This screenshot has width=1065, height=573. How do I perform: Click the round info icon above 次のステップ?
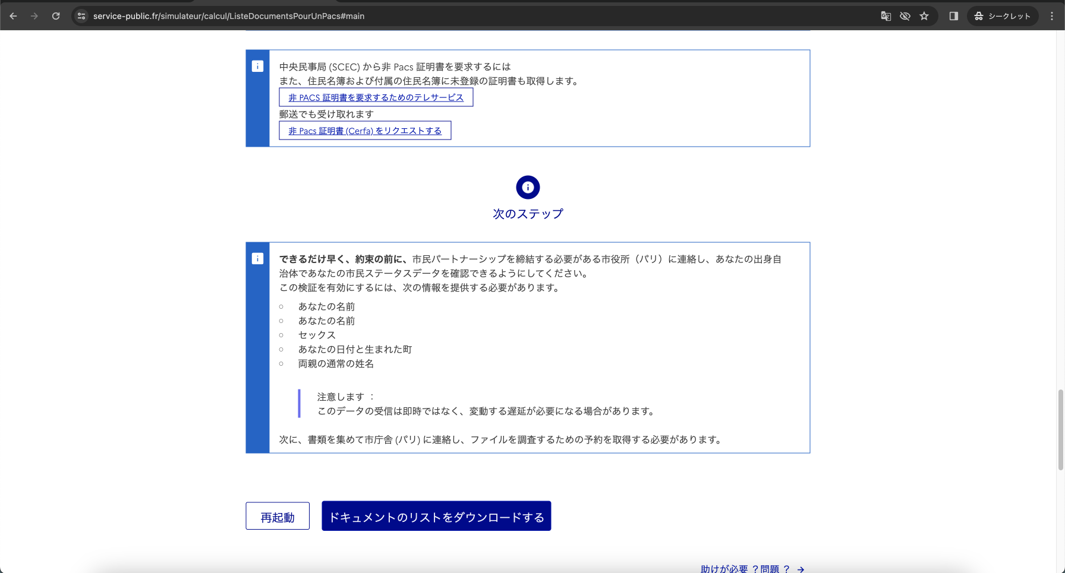[528, 187]
